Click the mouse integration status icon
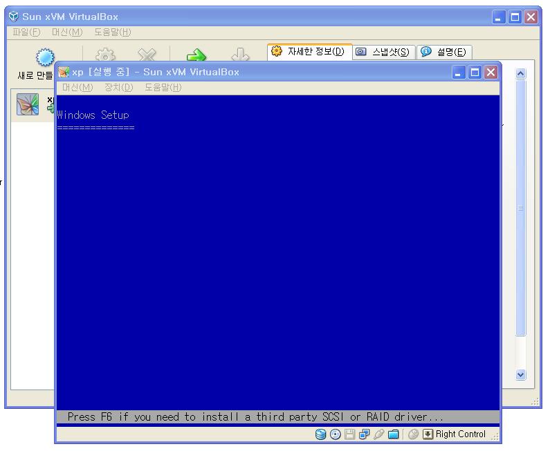Screen dimensions: 550x451 [413, 434]
